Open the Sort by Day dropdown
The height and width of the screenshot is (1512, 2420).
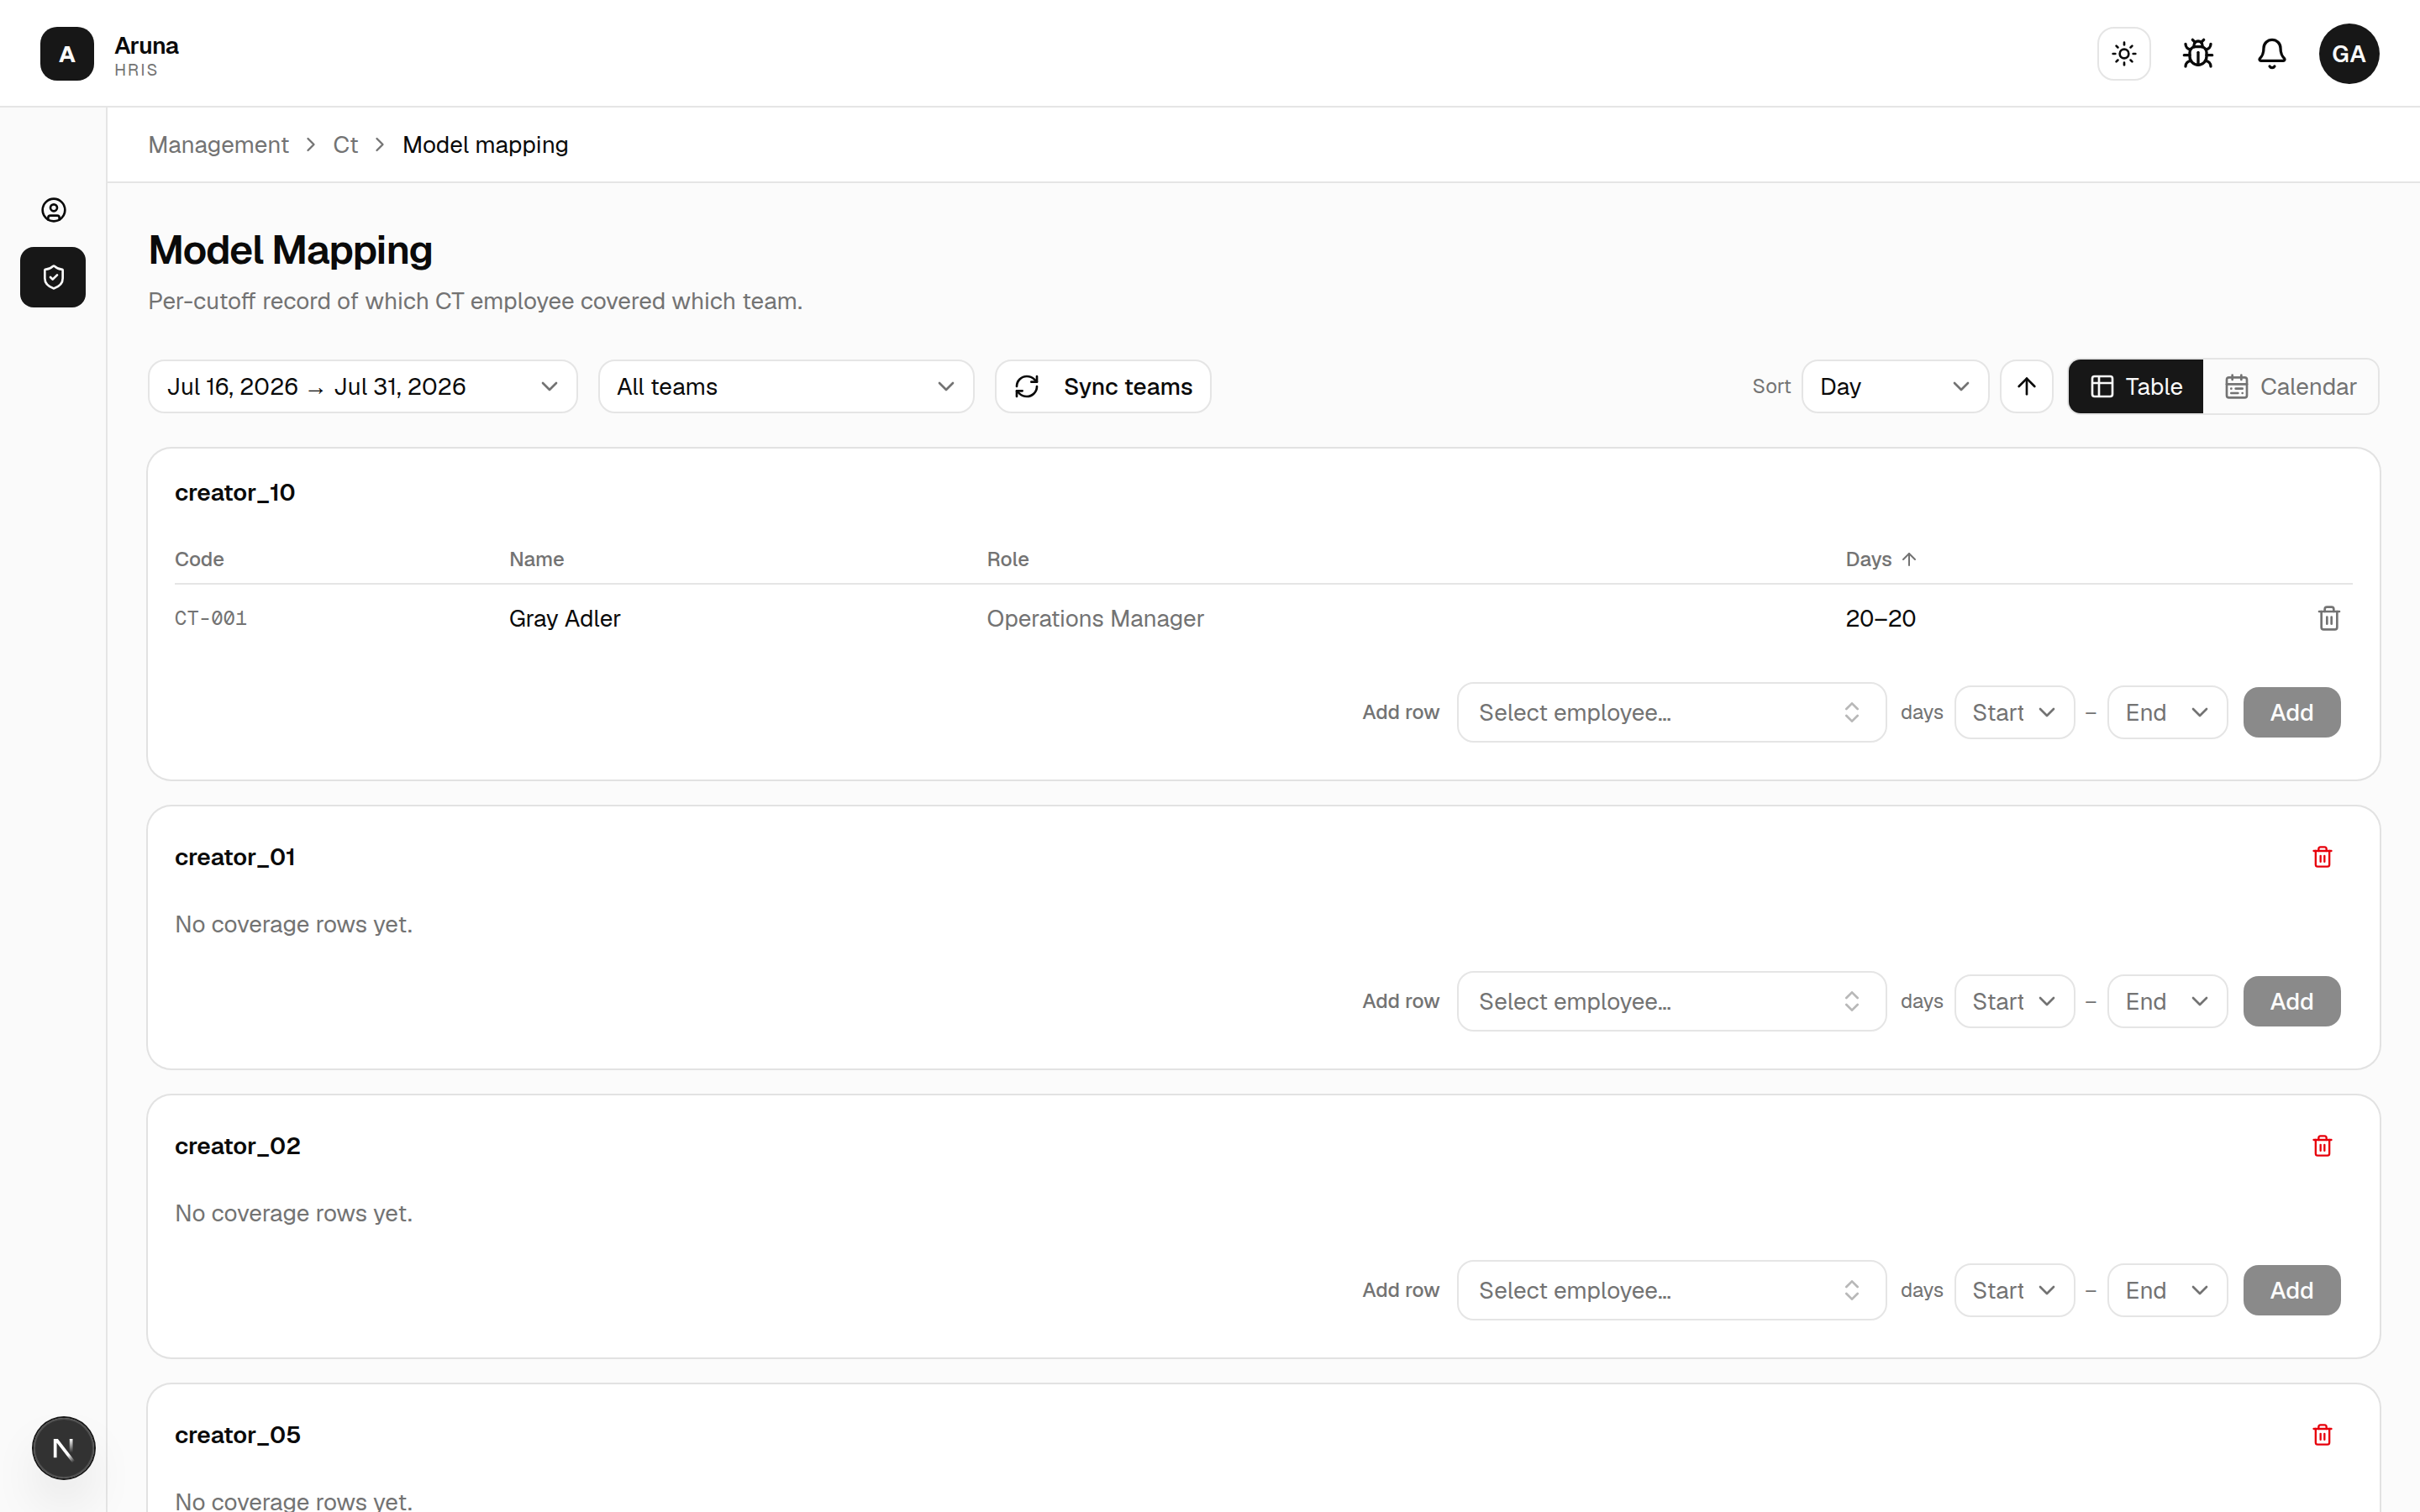click(x=1895, y=387)
